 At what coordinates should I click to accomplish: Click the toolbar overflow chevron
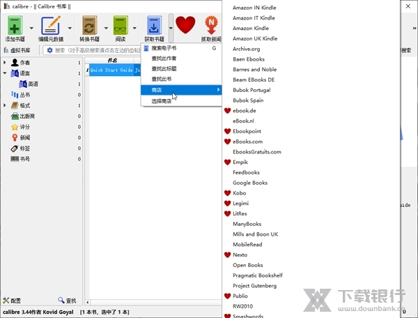(414, 28)
